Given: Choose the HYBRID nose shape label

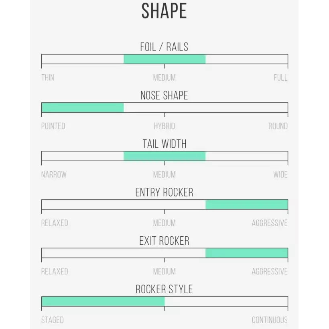Looking at the screenshot, I should coord(164,126).
